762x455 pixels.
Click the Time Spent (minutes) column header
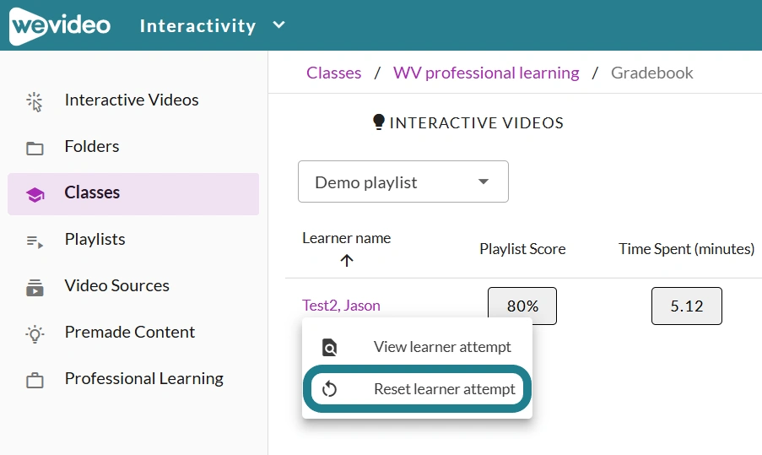coord(686,249)
